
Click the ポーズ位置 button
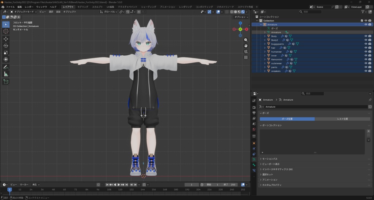point(287,119)
